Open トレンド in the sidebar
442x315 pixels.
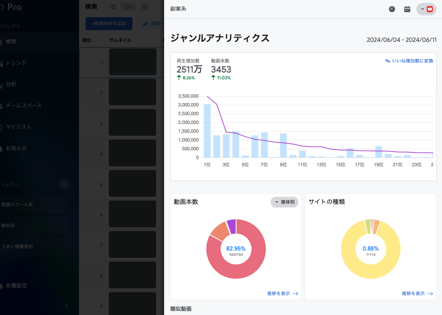[16, 63]
